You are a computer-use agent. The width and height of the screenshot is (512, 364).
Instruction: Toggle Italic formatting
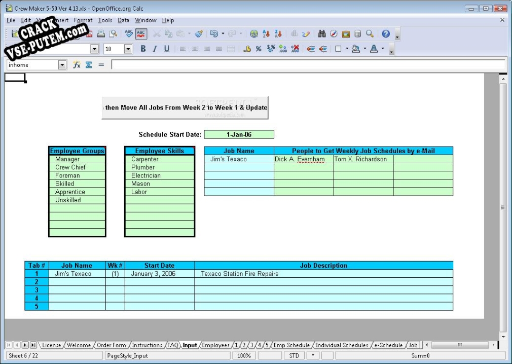point(155,49)
